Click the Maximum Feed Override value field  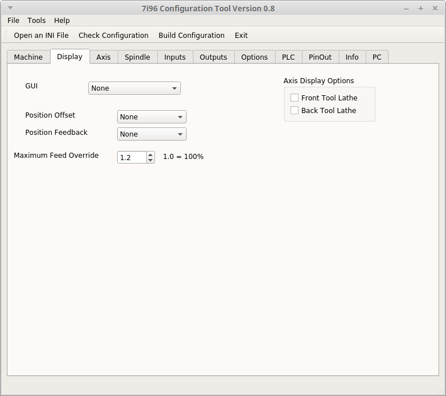click(x=132, y=157)
